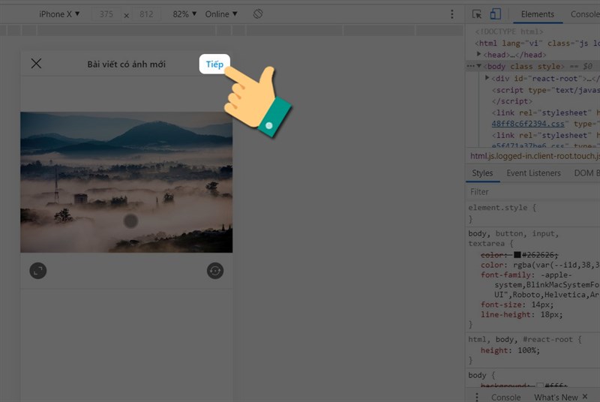Open the 82% zoom dropdown
This screenshot has width=600, height=402.
185,14
